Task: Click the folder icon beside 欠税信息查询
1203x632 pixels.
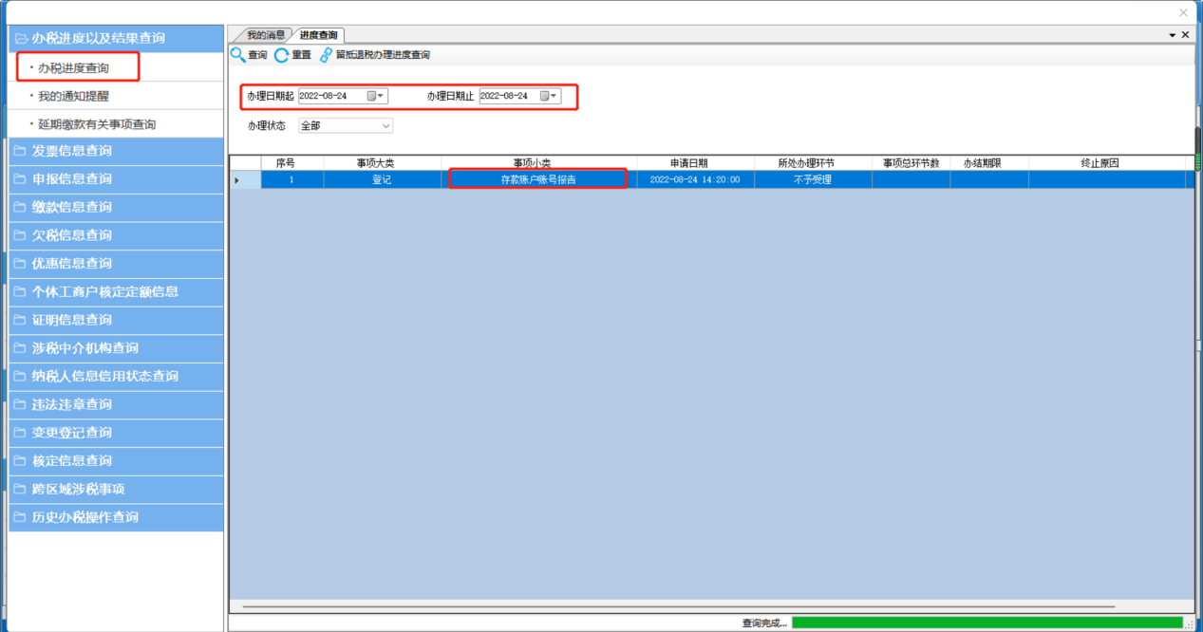Action: tap(21, 235)
